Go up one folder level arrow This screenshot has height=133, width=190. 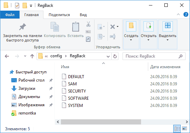click(x=32, y=56)
